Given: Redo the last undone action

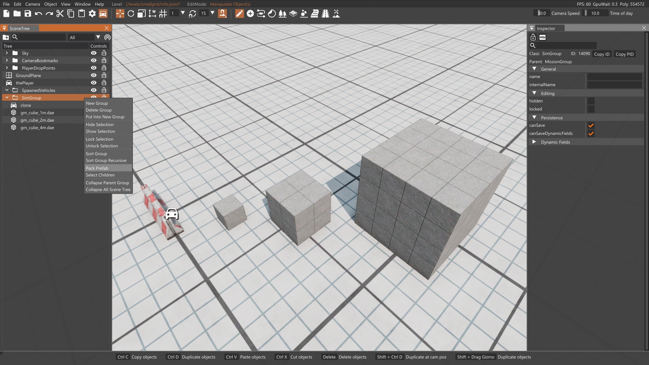Looking at the screenshot, I should click(x=49, y=14).
